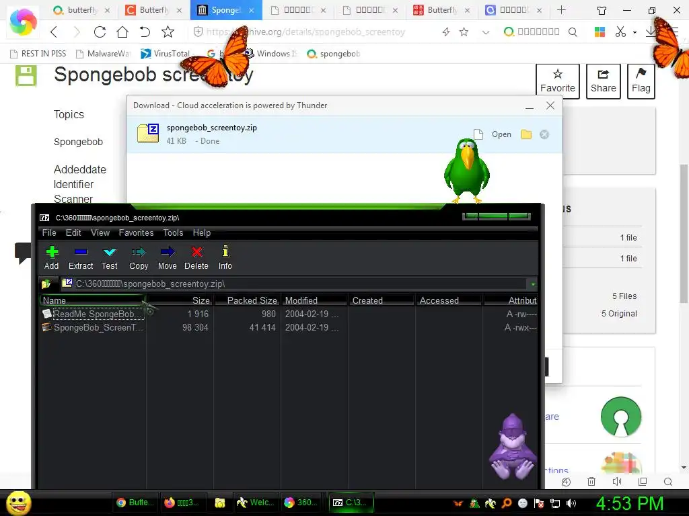Click the Favorite button on archive page
Screen dimensions: 689x516
[x=558, y=81]
